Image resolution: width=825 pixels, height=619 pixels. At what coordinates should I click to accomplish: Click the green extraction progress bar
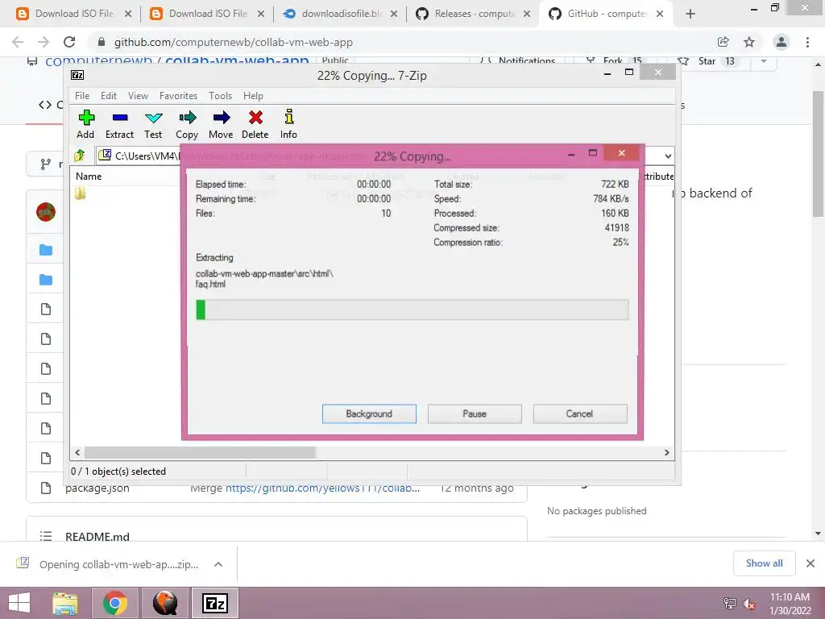pos(412,309)
